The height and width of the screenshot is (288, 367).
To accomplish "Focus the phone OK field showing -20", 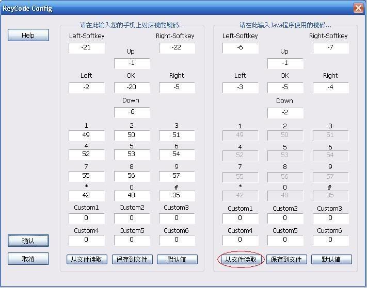I will 132,88.
